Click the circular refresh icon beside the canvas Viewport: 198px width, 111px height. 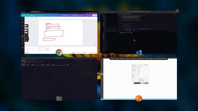[84, 21]
